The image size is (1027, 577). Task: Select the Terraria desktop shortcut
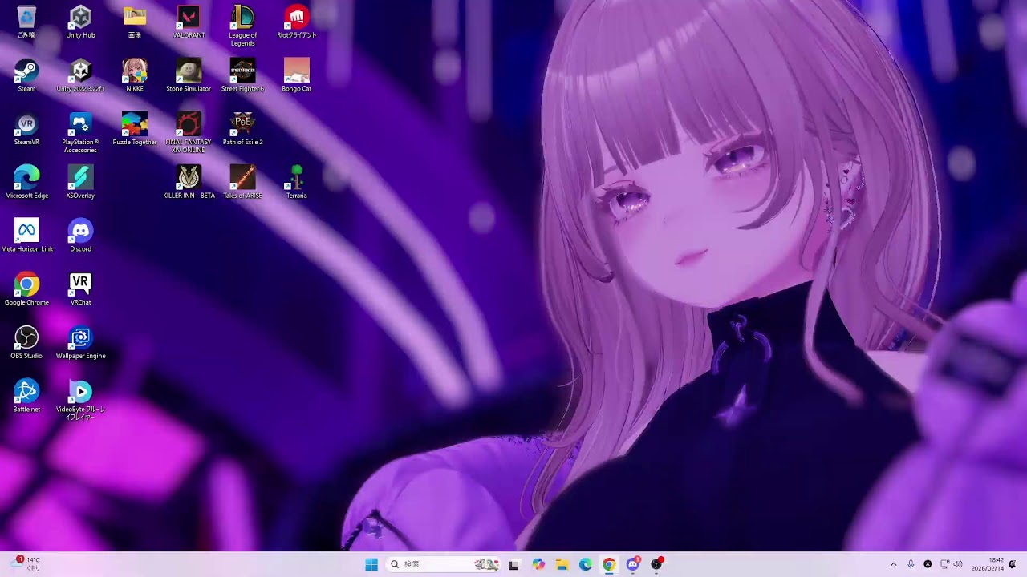296,183
